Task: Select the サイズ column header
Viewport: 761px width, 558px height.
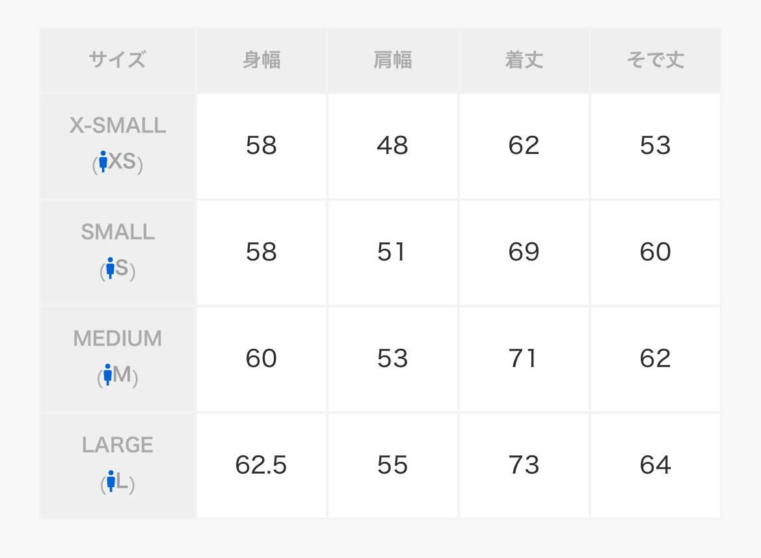Action: [x=118, y=60]
